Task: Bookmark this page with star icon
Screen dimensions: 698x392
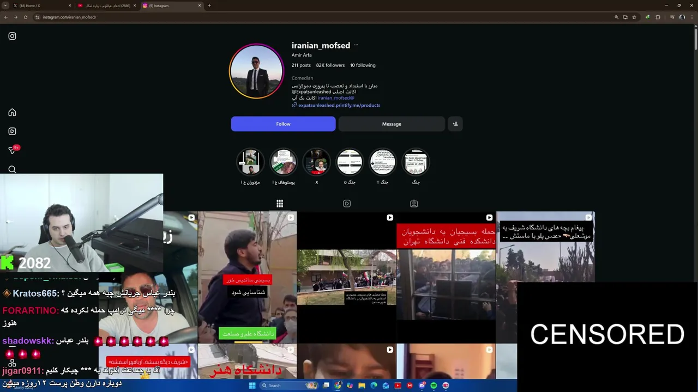Action: (x=634, y=17)
